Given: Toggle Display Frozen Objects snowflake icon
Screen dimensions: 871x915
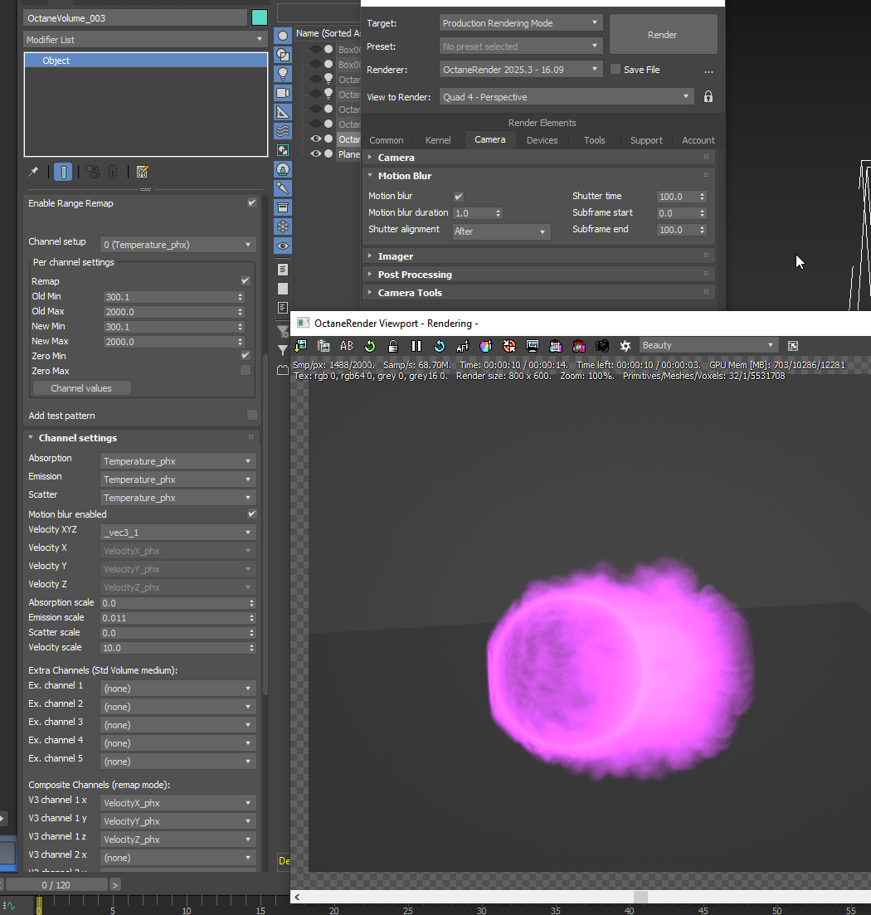Looking at the screenshot, I should pos(283,226).
